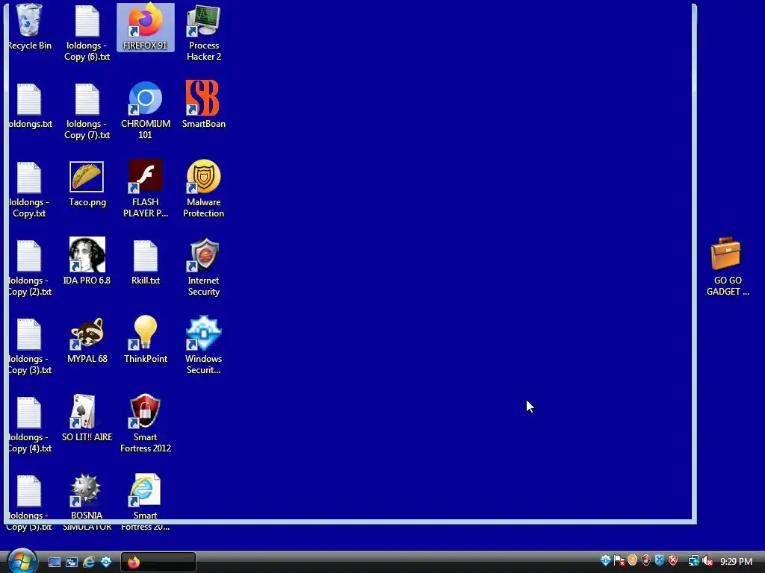Click Switch Between Windows in Quick Launch
Screen dimensions: 765x573
(x=72, y=563)
